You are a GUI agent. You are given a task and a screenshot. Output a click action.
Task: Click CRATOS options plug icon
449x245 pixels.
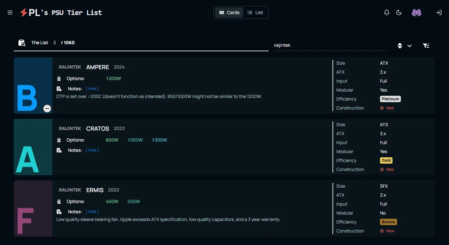tap(59, 140)
